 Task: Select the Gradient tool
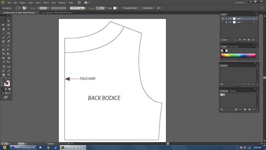click(x=8, y=58)
